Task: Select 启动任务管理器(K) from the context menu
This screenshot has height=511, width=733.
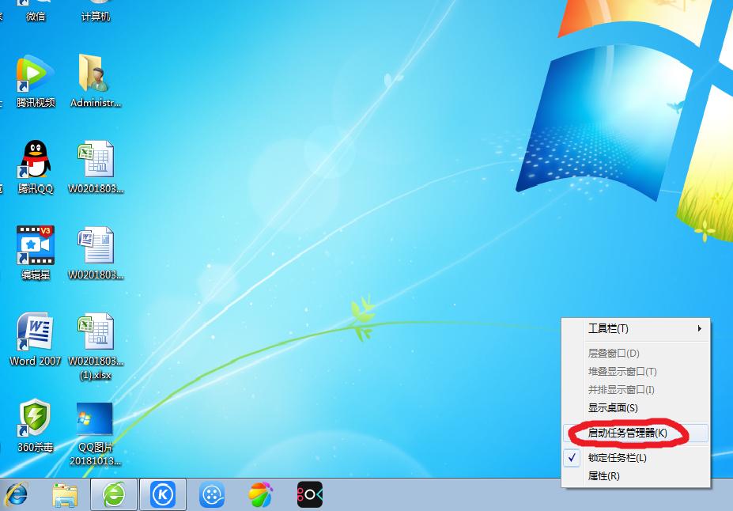Action: coord(627,433)
